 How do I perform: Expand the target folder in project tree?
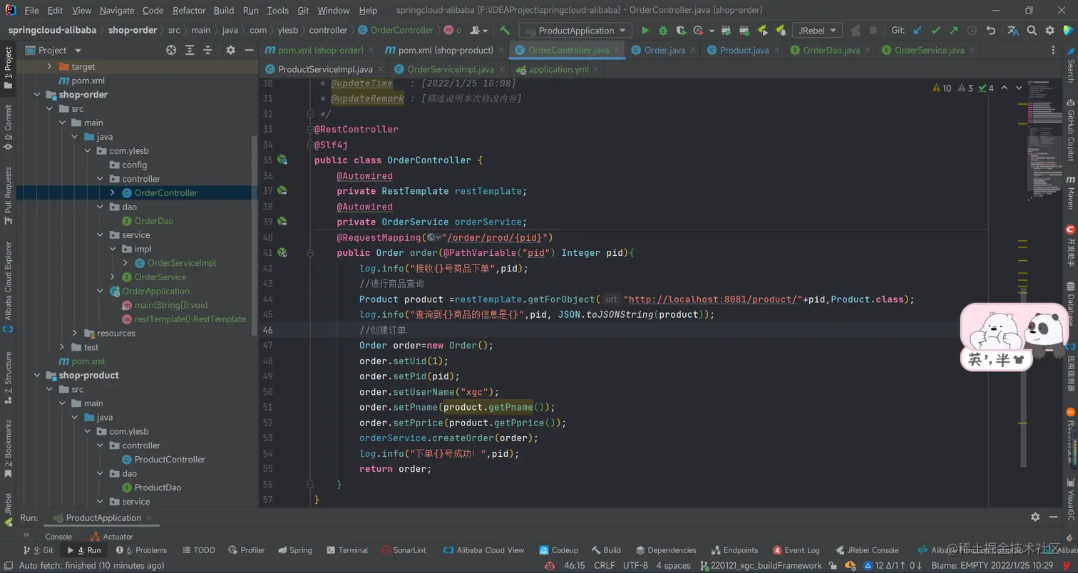(x=49, y=66)
